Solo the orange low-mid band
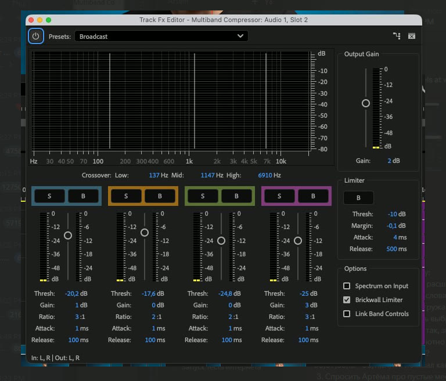Screen dimensions: 446x381 coord(126,196)
